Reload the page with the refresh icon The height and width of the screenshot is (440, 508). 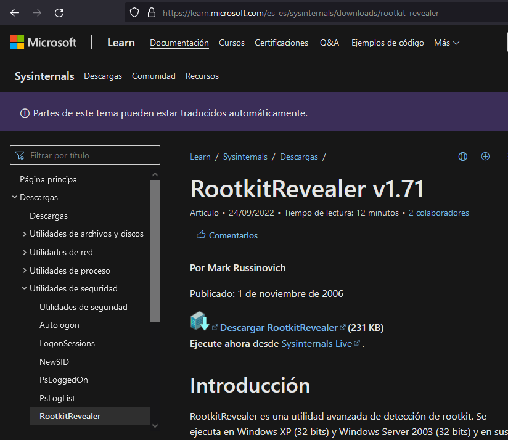pos(59,12)
